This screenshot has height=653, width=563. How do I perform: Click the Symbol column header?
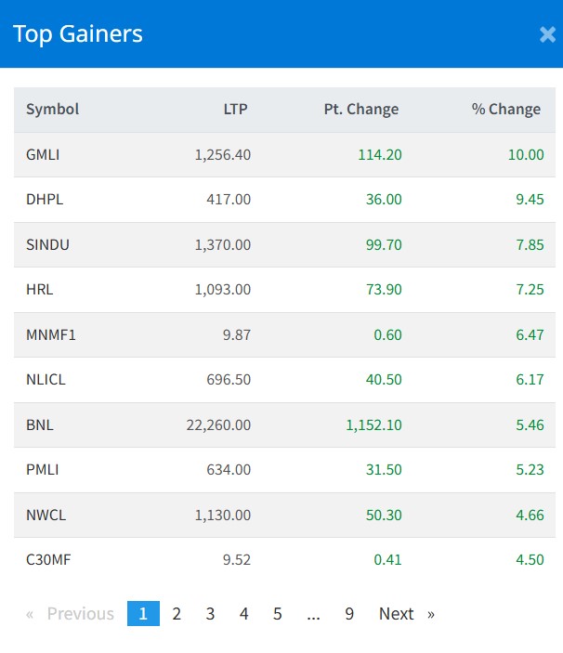tap(53, 110)
